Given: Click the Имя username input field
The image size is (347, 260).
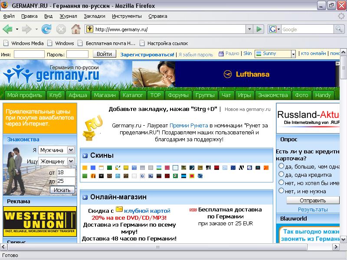Looking at the screenshot, I should pyautogui.click(x=29, y=54).
